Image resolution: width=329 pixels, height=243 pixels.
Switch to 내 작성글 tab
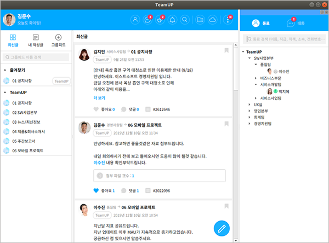coord(36,40)
